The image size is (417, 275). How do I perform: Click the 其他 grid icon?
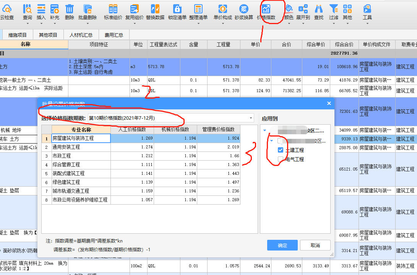347,9
